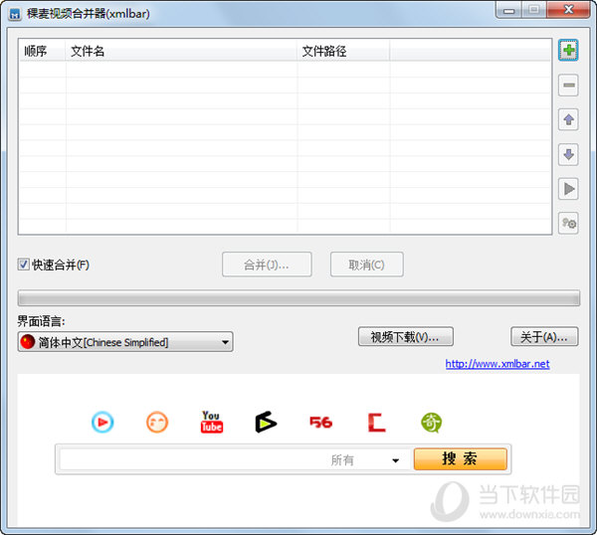Click the video search text field
The height and width of the screenshot is (535, 597).
[193, 460]
